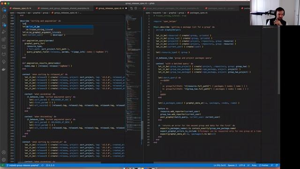The width and height of the screenshot is (300, 169).
Task: Click the UTF-8 encoding selector
Action: click(242, 165)
